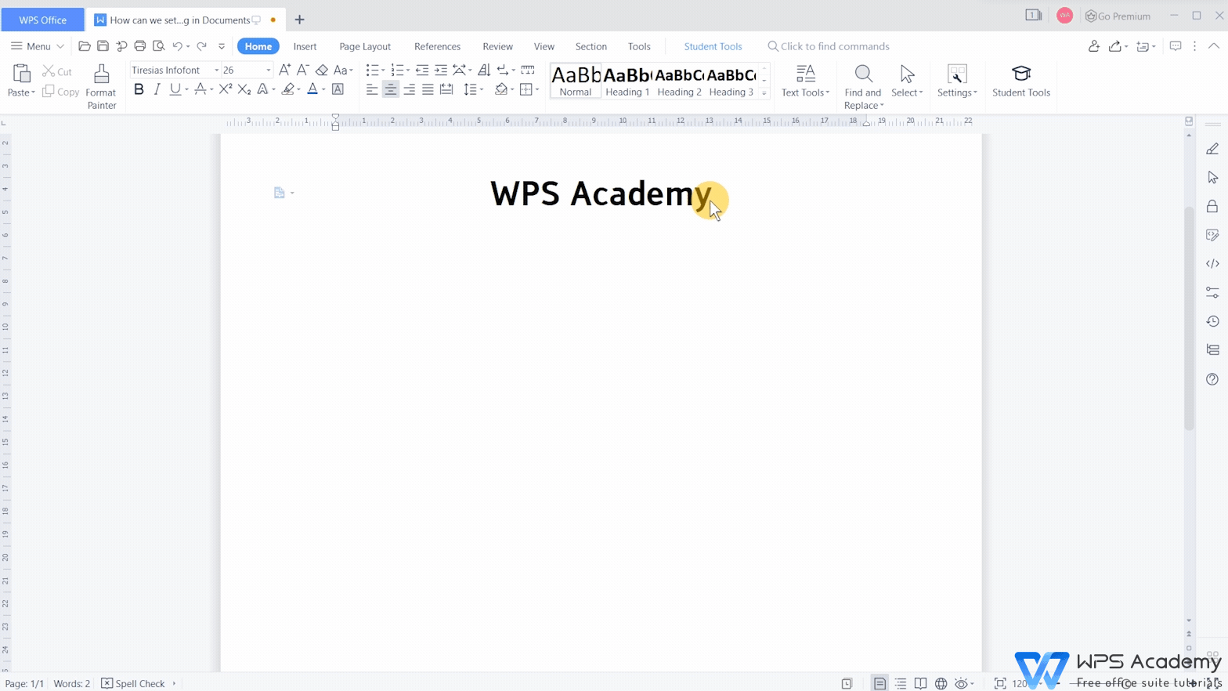Decrease font size with A- icon
1228x691 pixels.
(302, 70)
